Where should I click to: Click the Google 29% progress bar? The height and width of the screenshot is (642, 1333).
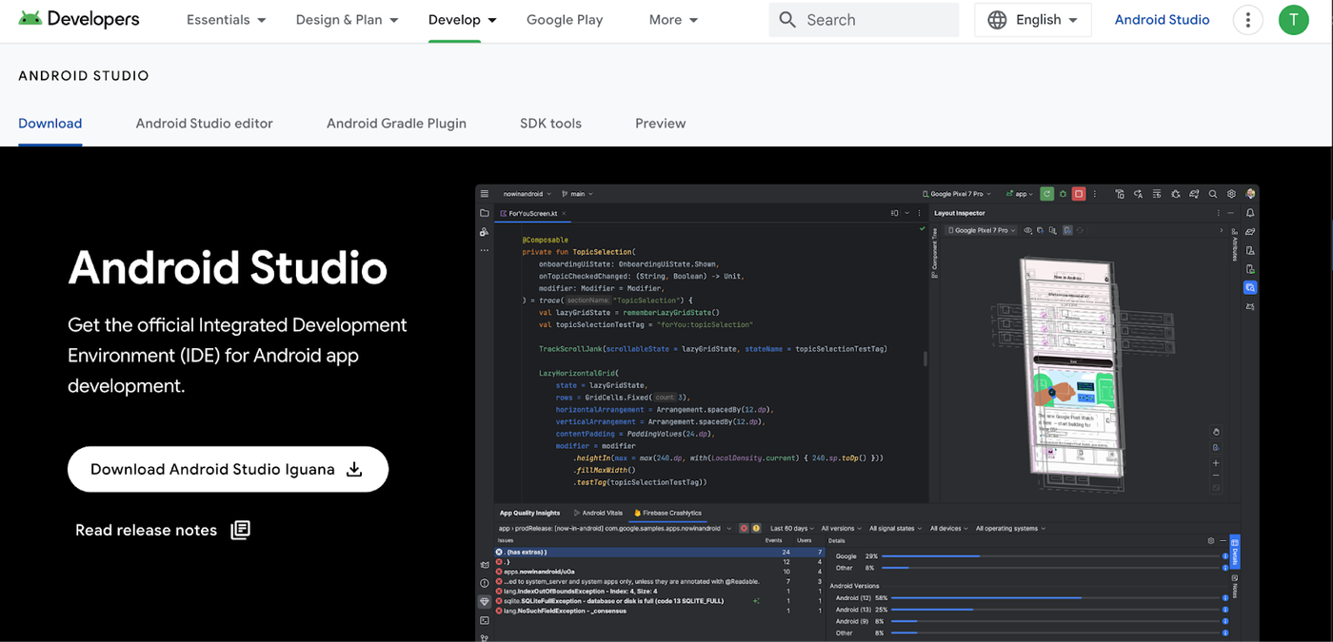1050,555
